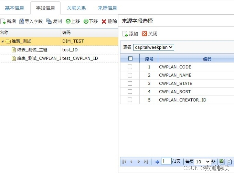Go to first page in pager
This screenshot has width=234, height=174.
124,162
